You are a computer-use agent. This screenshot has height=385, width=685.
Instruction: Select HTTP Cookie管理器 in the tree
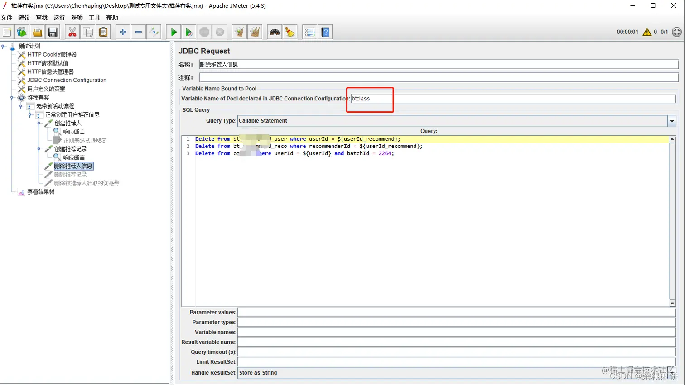click(x=52, y=55)
